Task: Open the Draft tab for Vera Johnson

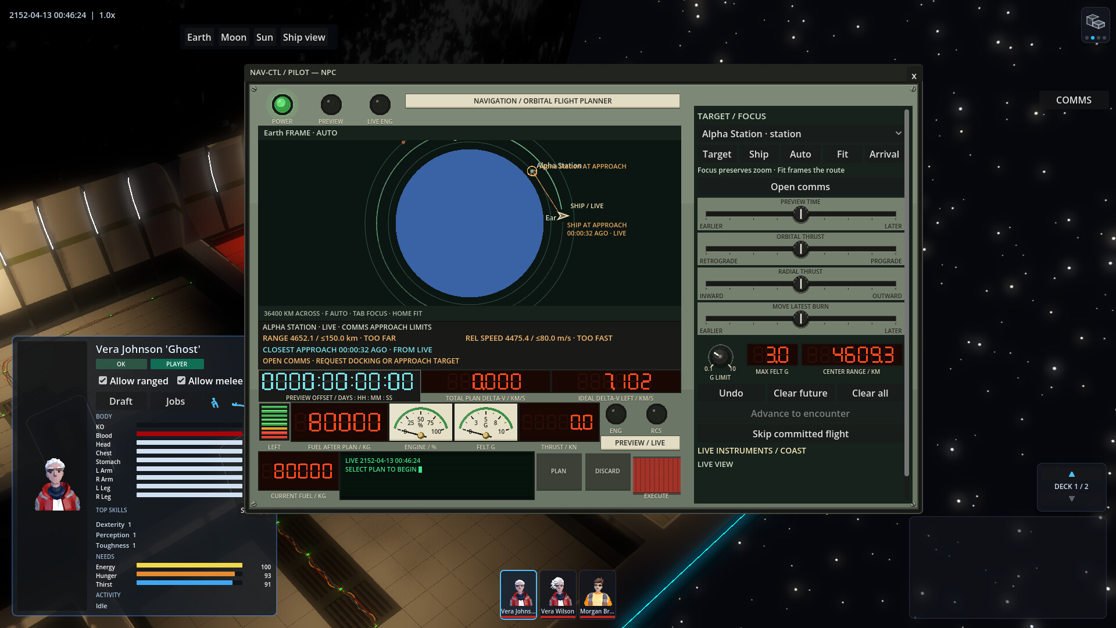Action: click(x=120, y=401)
